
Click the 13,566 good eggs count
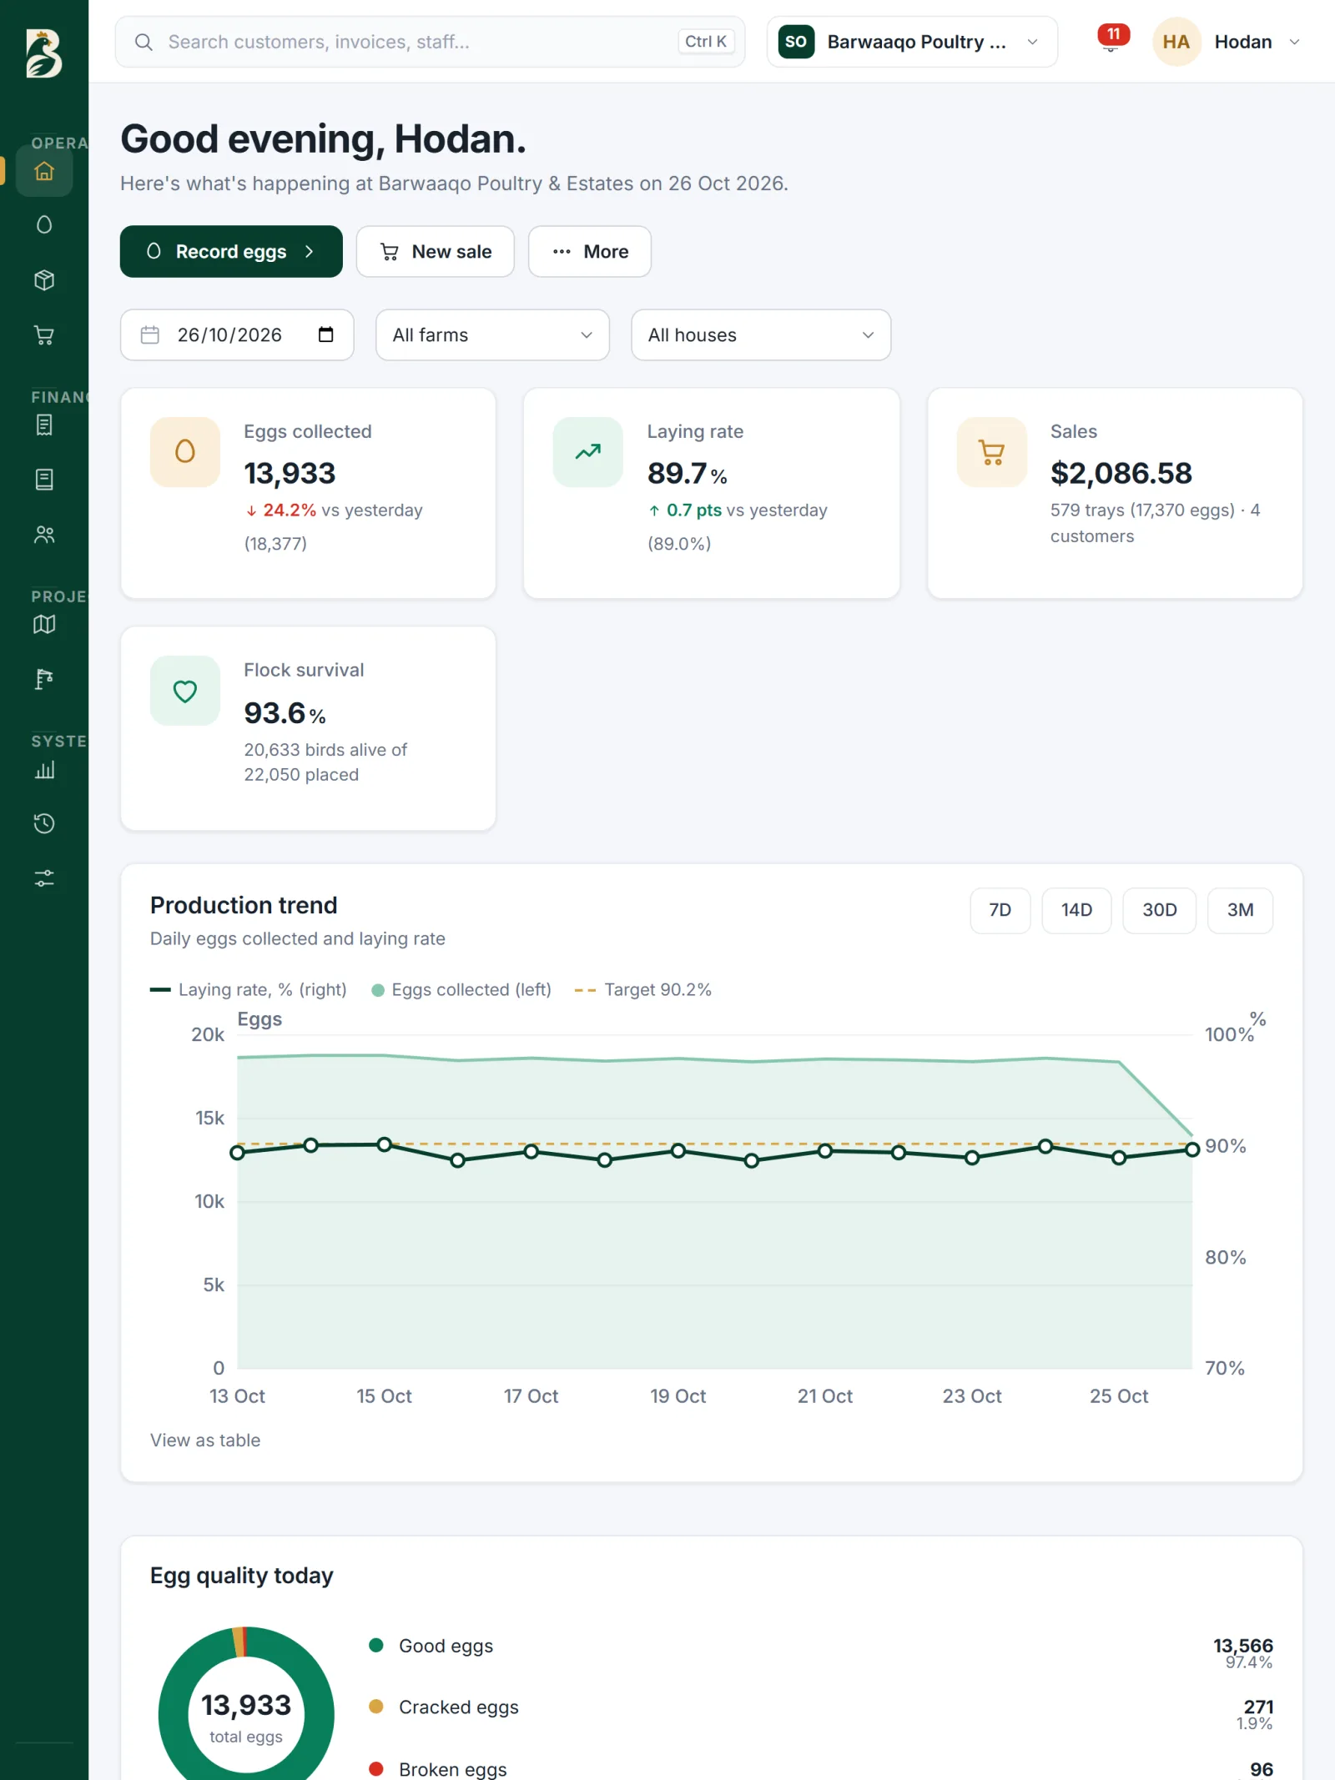point(1243,1646)
